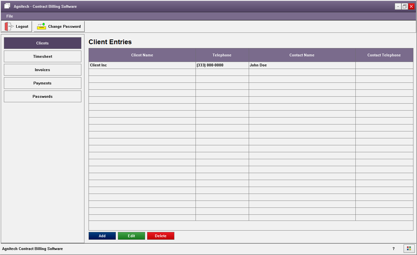417x255 pixels.
Task: Select the Clients sidebar button
Action: (43, 43)
